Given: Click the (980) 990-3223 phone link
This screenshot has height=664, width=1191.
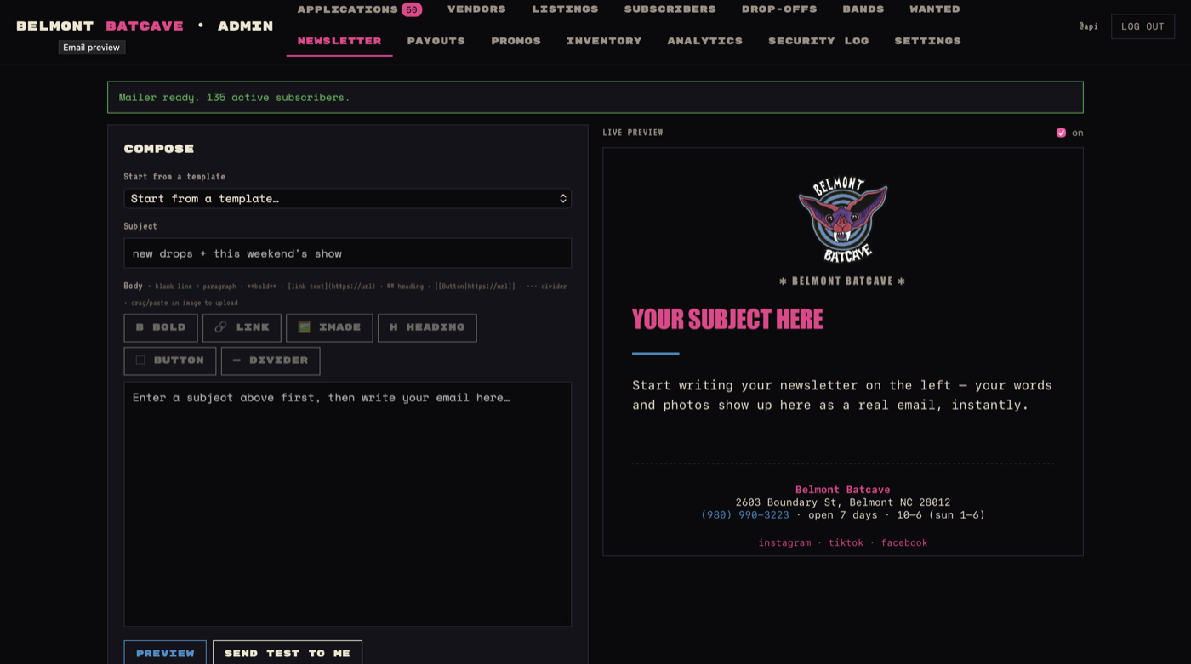Looking at the screenshot, I should (744, 515).
